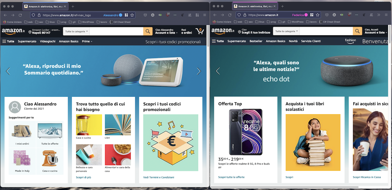This screenshot has height=190, width=392.
Task: Bookmark the page via the star icon
Action: pyautogui.click(x=132, y=15)
